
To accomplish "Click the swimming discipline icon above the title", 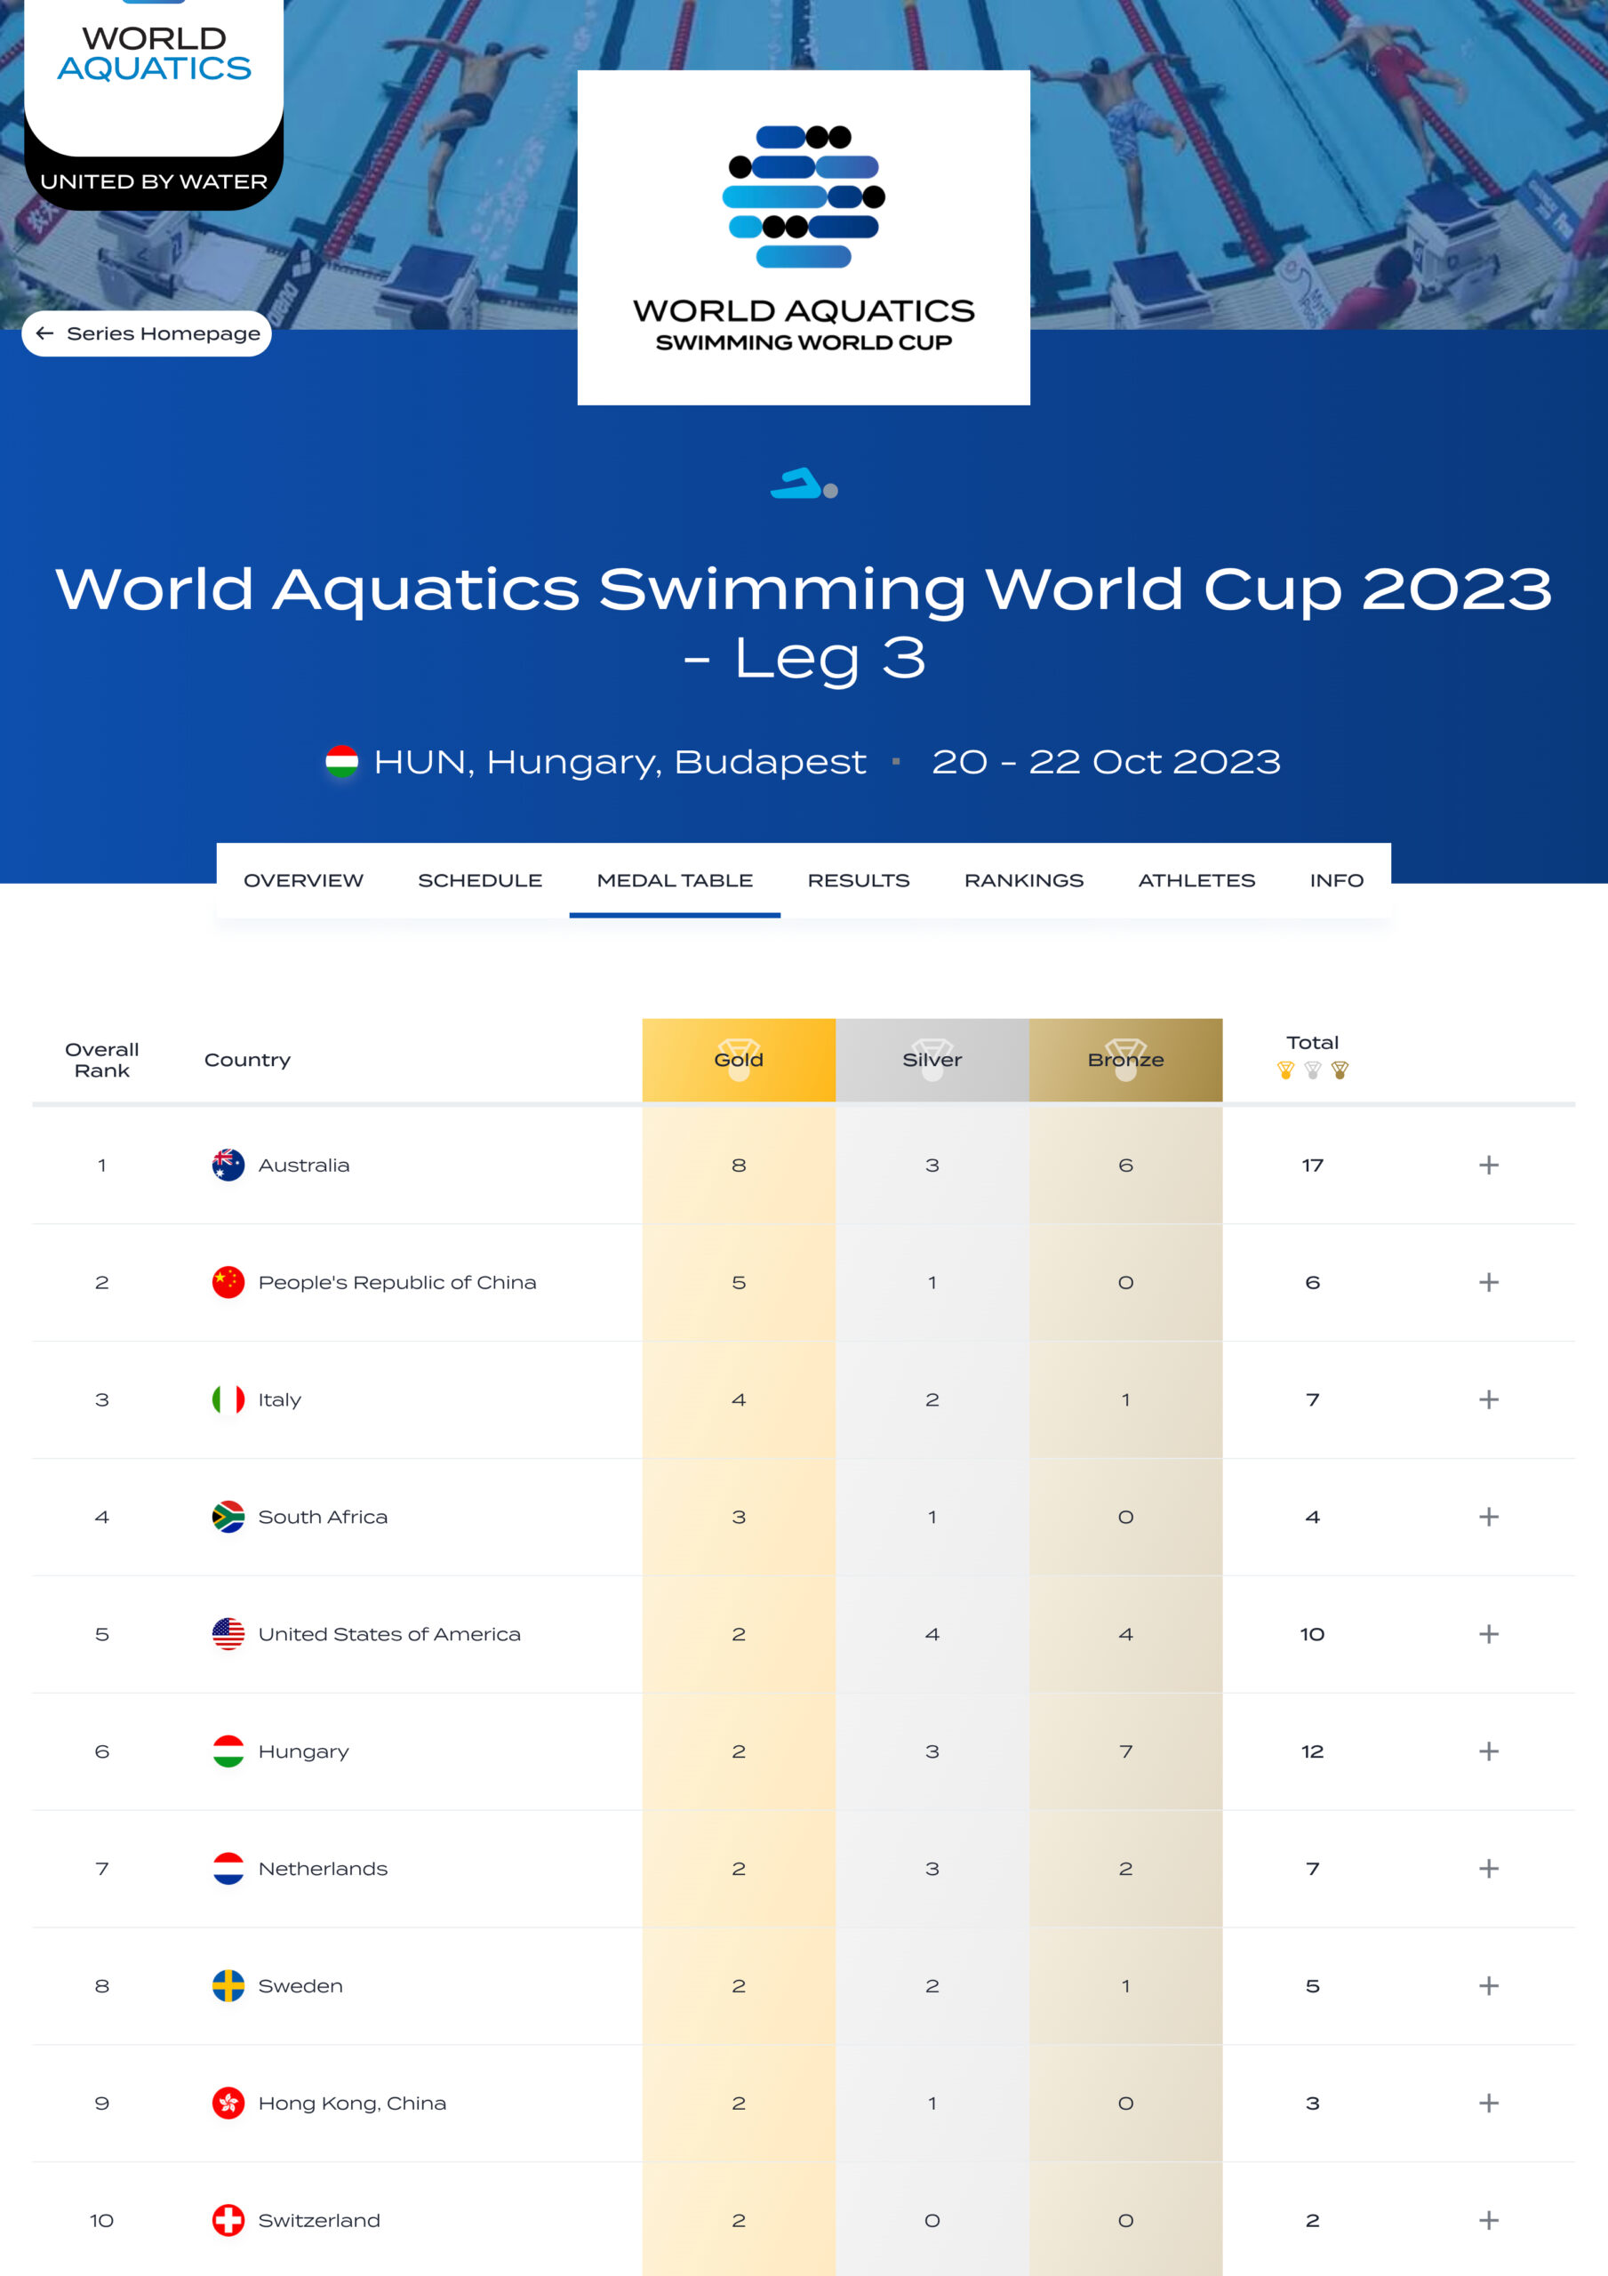I will tap(801, 485).
